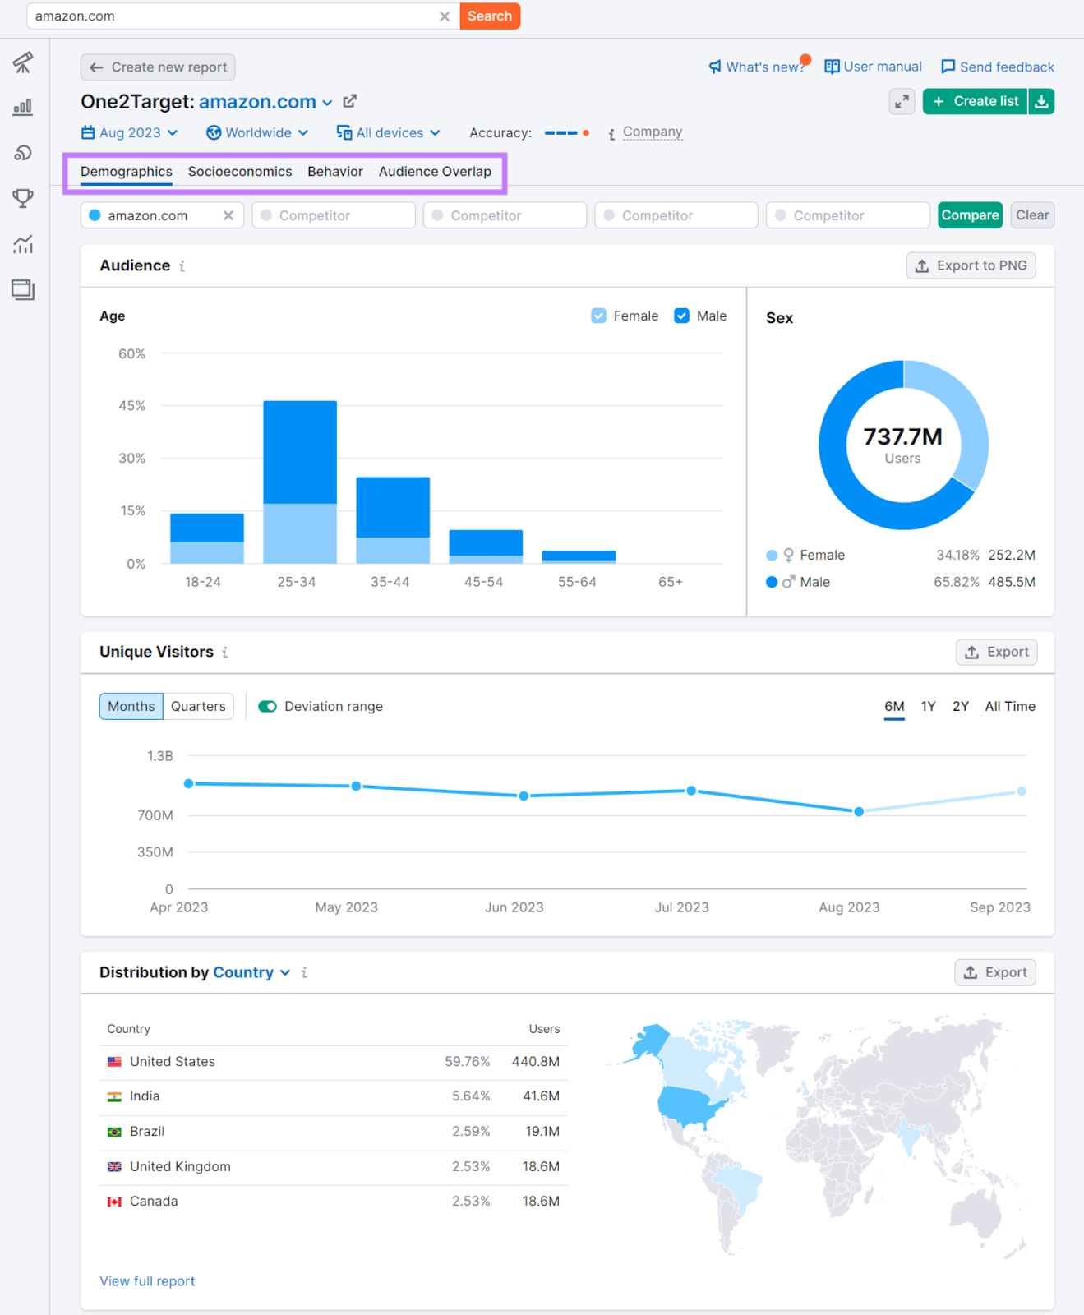This screenshot has height=1315, width=1084.
Task: Open amazon.com via external link icon
Action: click(x=350, y=101)
